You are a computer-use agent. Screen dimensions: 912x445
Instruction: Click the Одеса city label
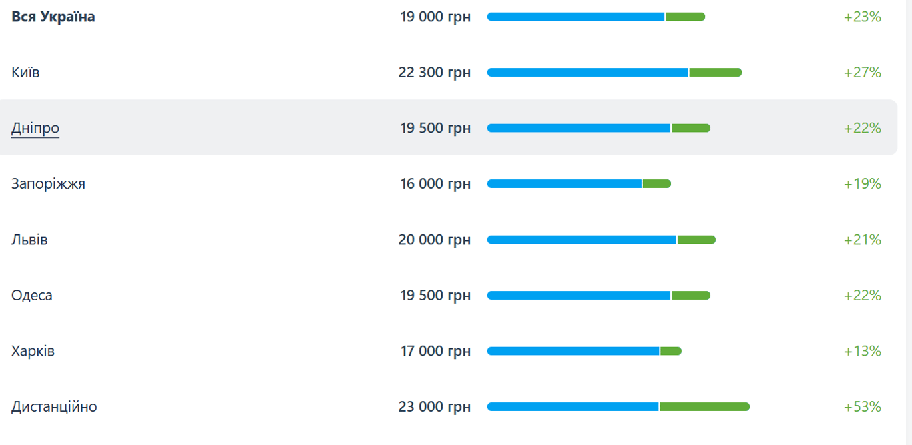click(32, 295)
